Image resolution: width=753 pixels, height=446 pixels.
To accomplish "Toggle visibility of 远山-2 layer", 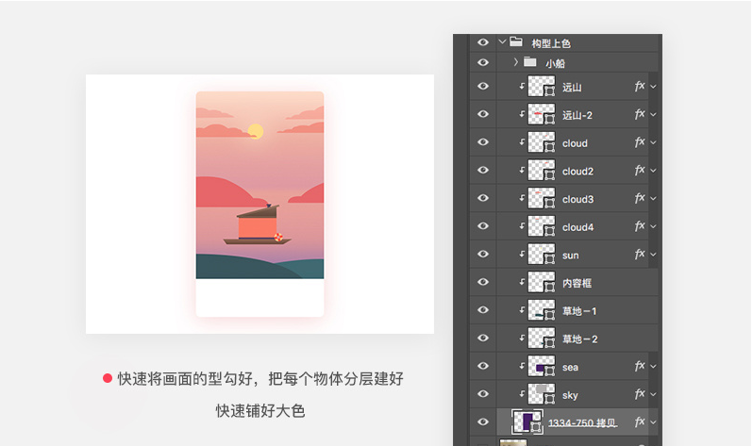I will [482, 114].
